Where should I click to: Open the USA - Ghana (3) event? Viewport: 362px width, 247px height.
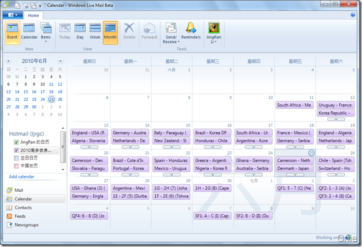89,188
